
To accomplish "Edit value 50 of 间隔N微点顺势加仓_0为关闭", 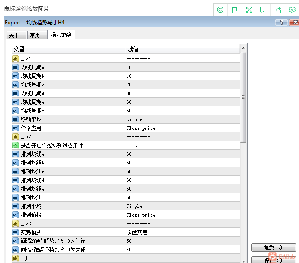I will click(182, 241).
